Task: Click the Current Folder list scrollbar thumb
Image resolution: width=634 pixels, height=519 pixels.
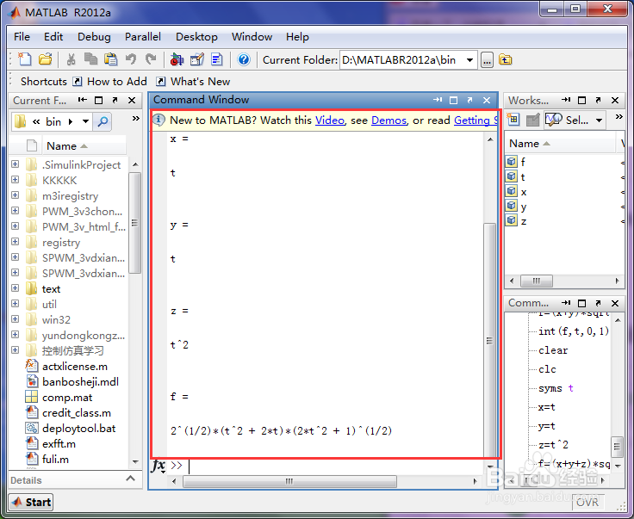Action: (135, 223)
